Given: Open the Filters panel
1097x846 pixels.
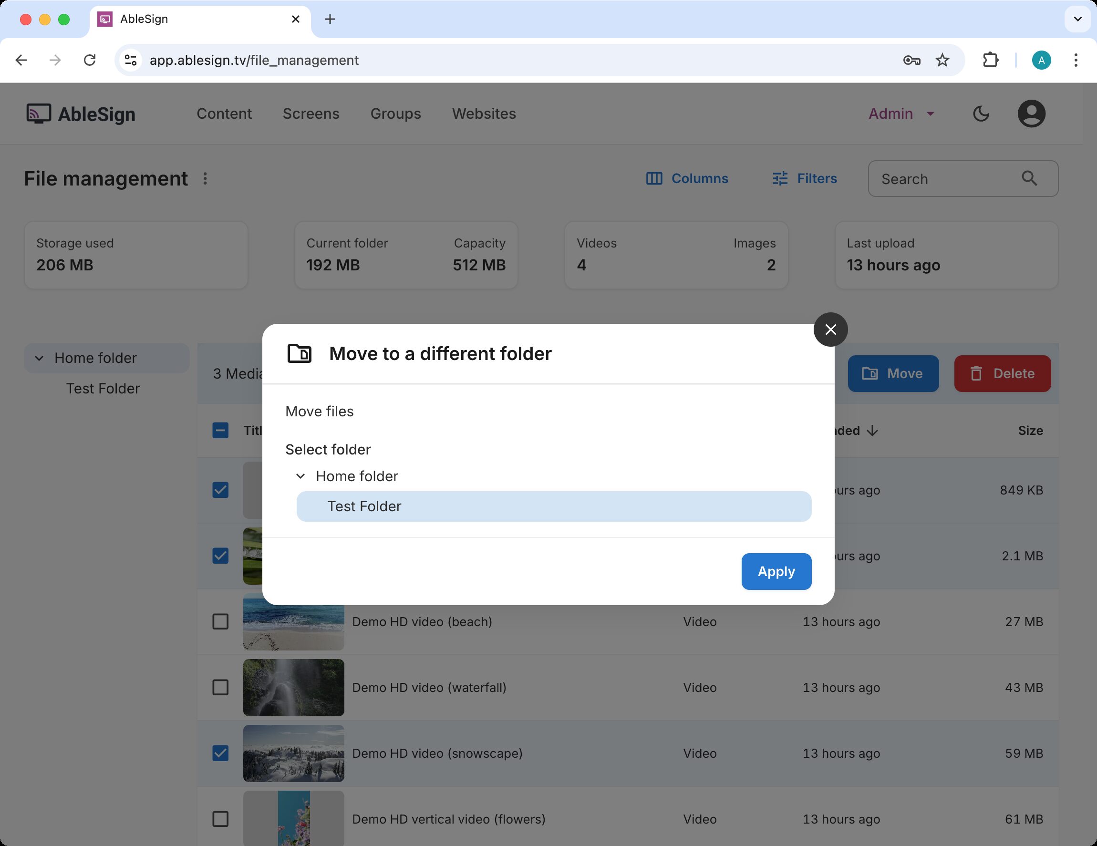Looking at the screenshot, I should pos(805,179).
